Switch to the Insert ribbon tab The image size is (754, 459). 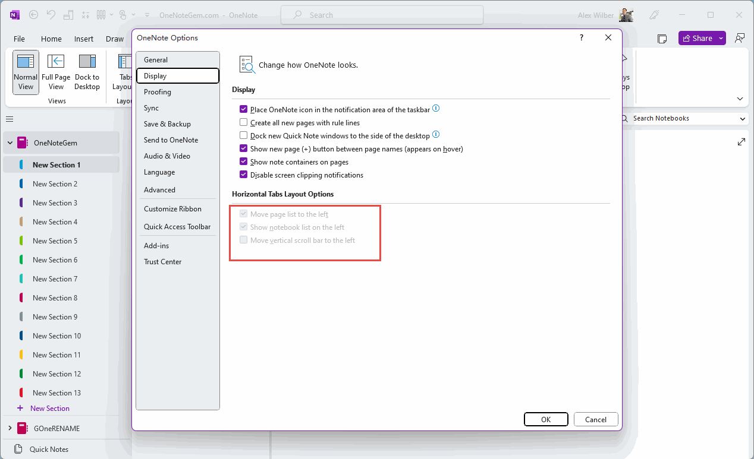tap(84, 39)
